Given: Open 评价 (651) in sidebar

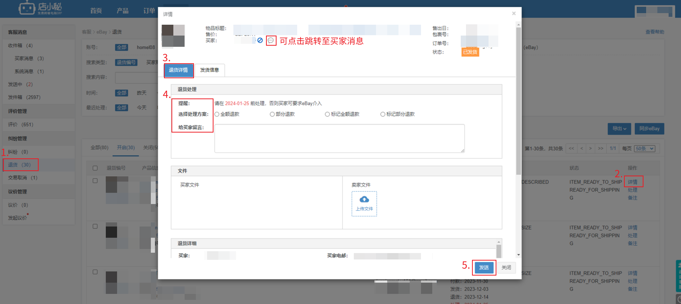Looking at the screenshot, I should tap(21, 125).
